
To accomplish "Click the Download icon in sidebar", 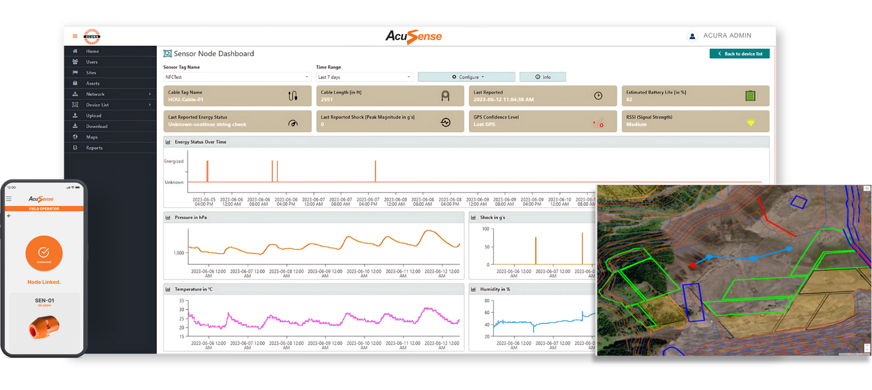I will click(x=75, y=126).
